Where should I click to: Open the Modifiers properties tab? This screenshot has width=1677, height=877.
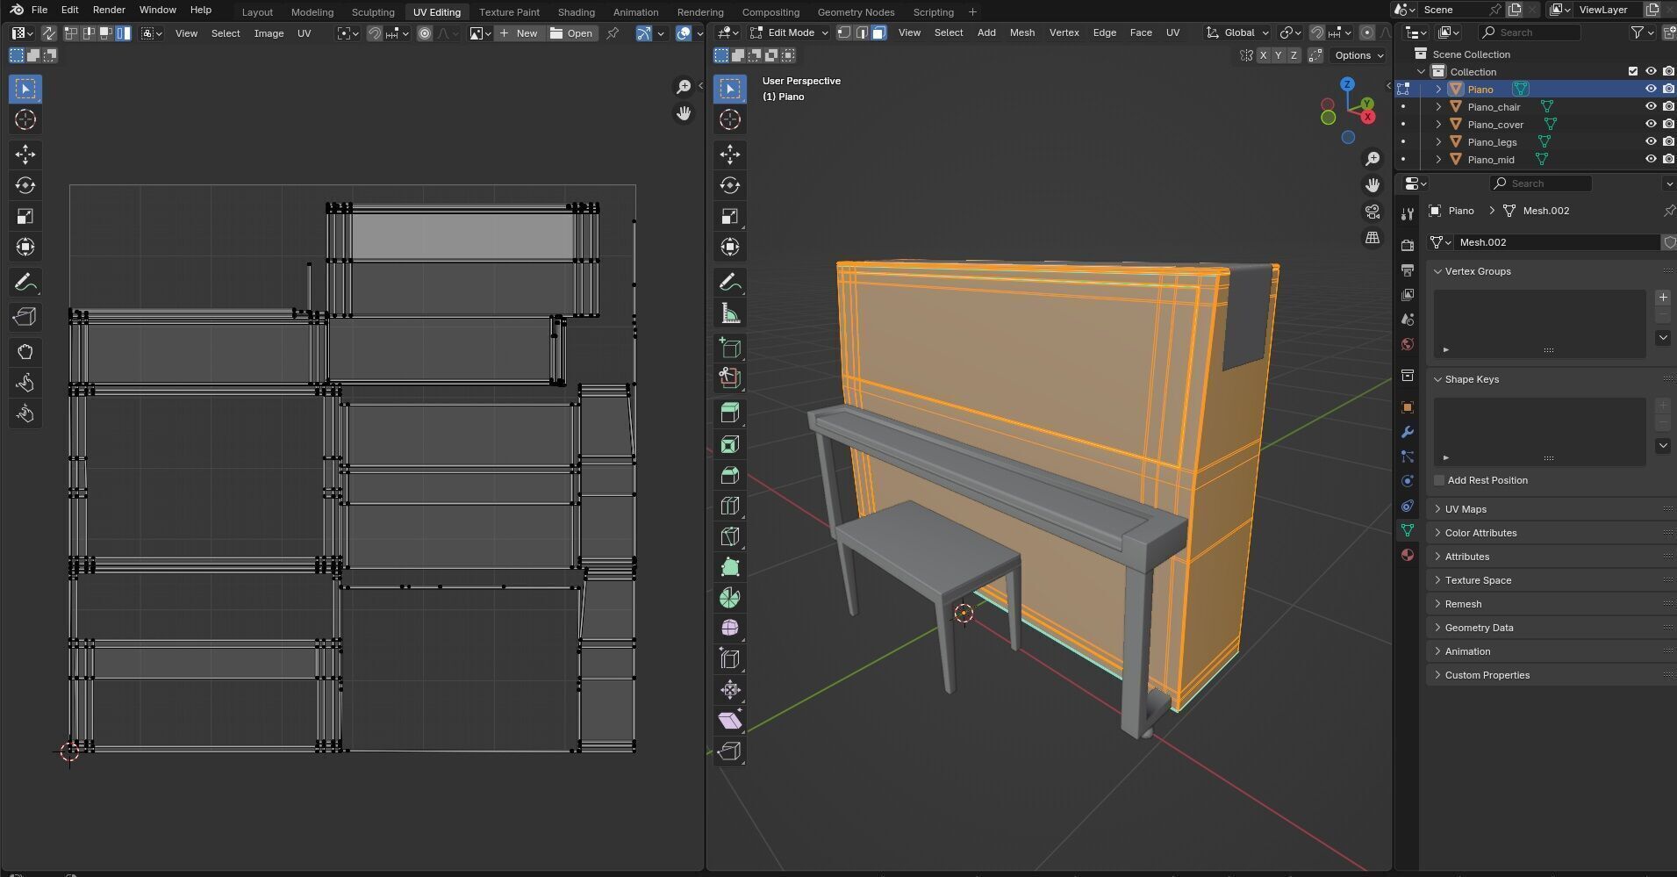click(1408, 432)
